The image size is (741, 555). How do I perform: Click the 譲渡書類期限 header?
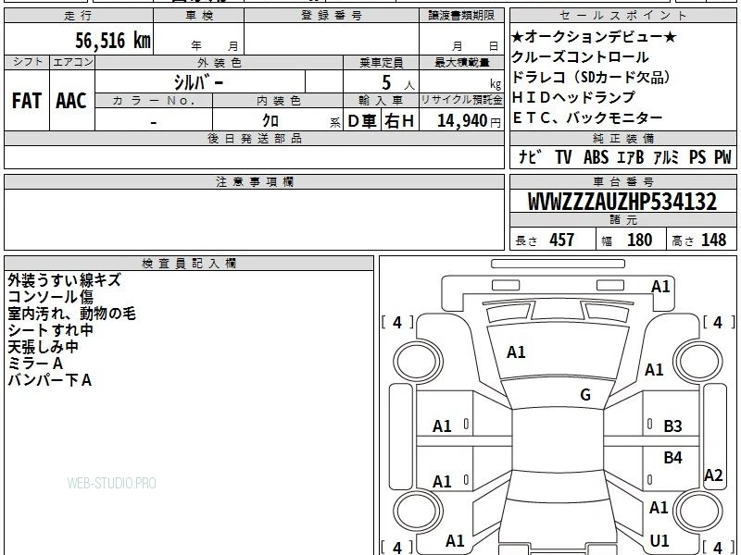(x=461, y=16)
